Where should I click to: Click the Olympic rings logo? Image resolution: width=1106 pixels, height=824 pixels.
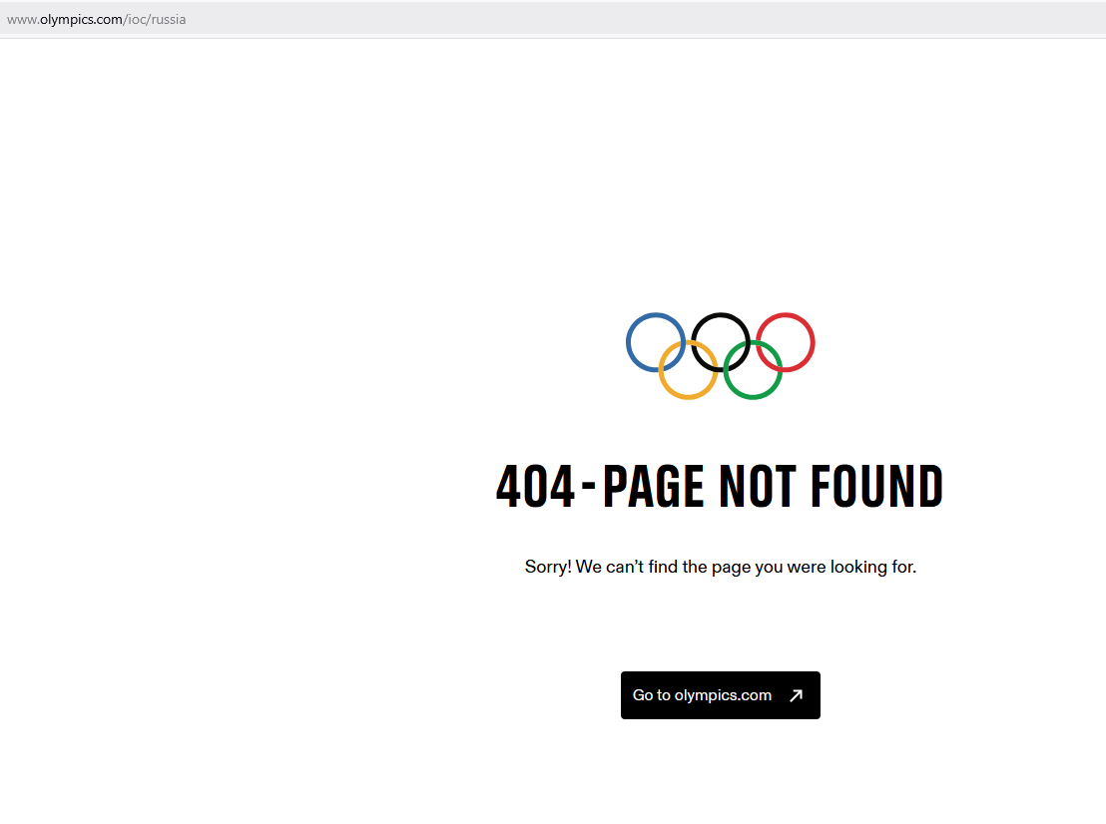pos(720,356)
